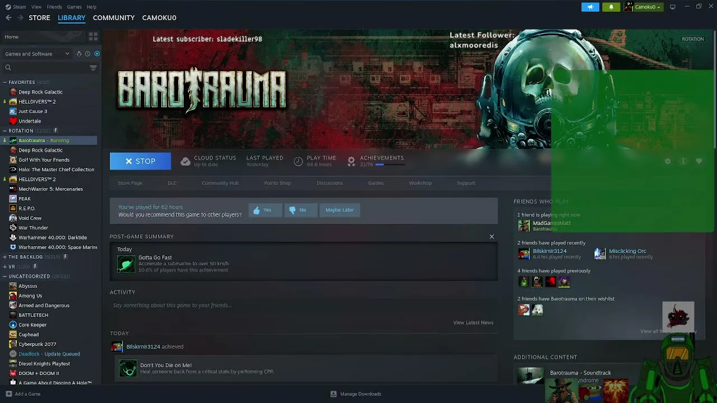Open the Help menu
This screenshot has width=717, height=403.
pos(91,7)
